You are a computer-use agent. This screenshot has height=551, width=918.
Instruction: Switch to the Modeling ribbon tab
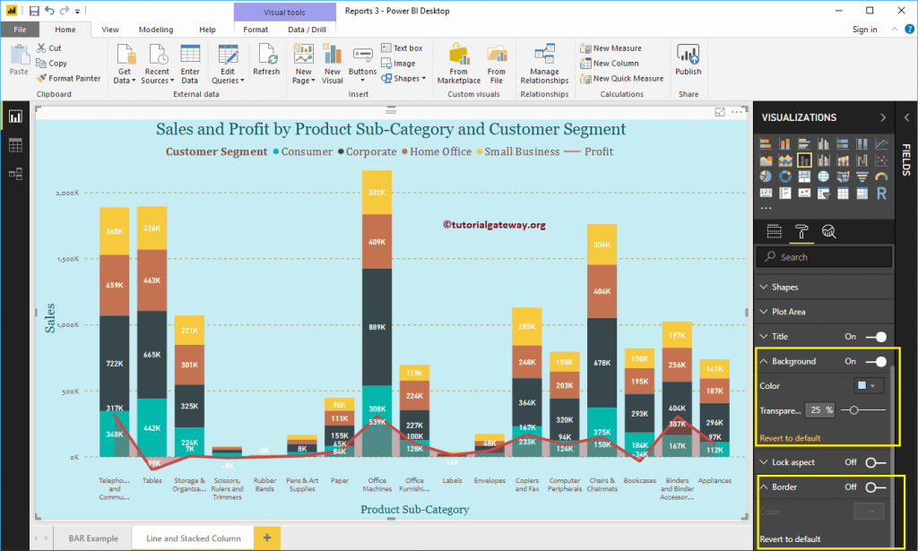pos(156,29)
